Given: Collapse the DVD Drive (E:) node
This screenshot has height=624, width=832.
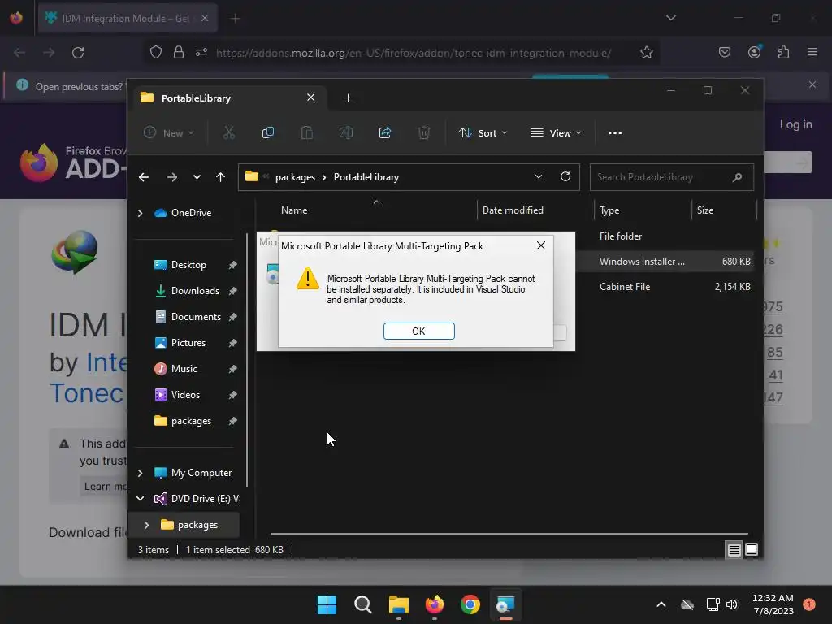Looking at the screenshot, I should [140, 499].
